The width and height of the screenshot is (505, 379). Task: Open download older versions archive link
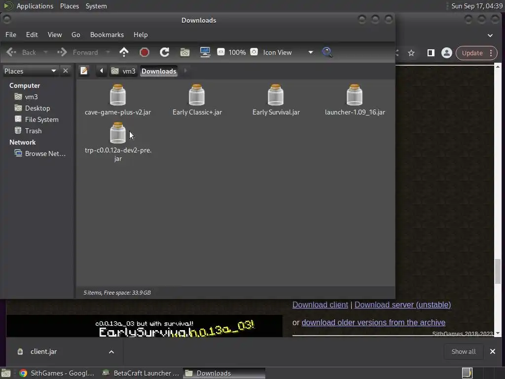click(x=373, y=322)
